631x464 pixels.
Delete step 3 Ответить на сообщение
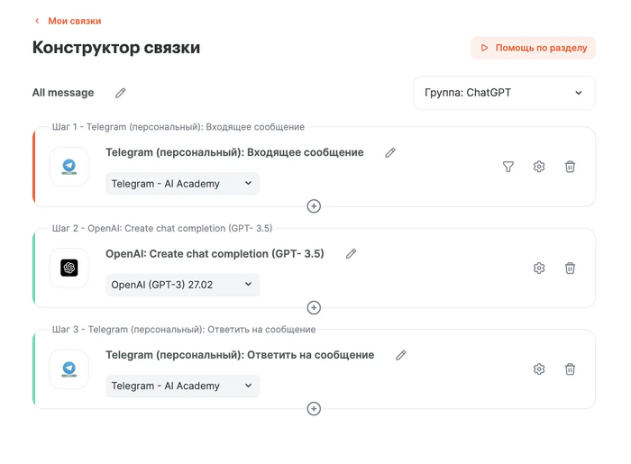(570, 368)
